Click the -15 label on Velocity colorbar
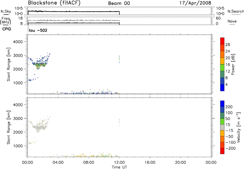Screen dimensions: 244x169 coord(229,130)
